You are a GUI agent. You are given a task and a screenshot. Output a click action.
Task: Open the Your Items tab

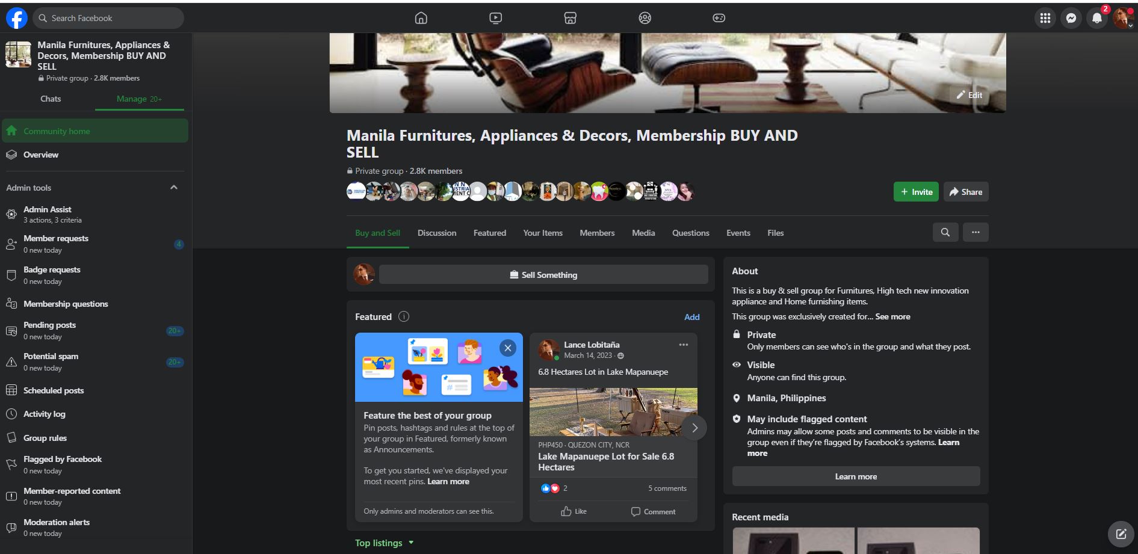pos(543,233)
